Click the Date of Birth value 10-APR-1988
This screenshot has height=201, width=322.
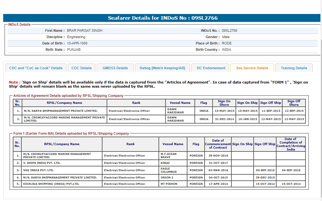pyautogui.click(x=77, y=43)
